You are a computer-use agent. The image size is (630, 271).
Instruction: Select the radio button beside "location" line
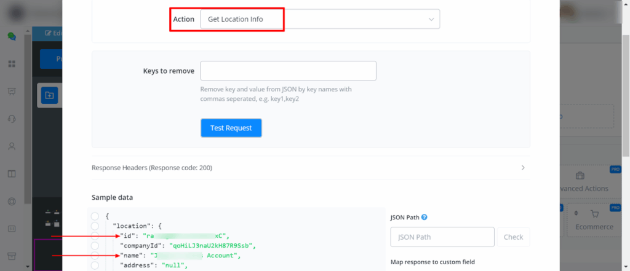tap(95, 226)
